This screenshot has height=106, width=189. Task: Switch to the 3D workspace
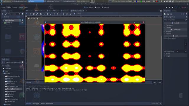point(91,7)
